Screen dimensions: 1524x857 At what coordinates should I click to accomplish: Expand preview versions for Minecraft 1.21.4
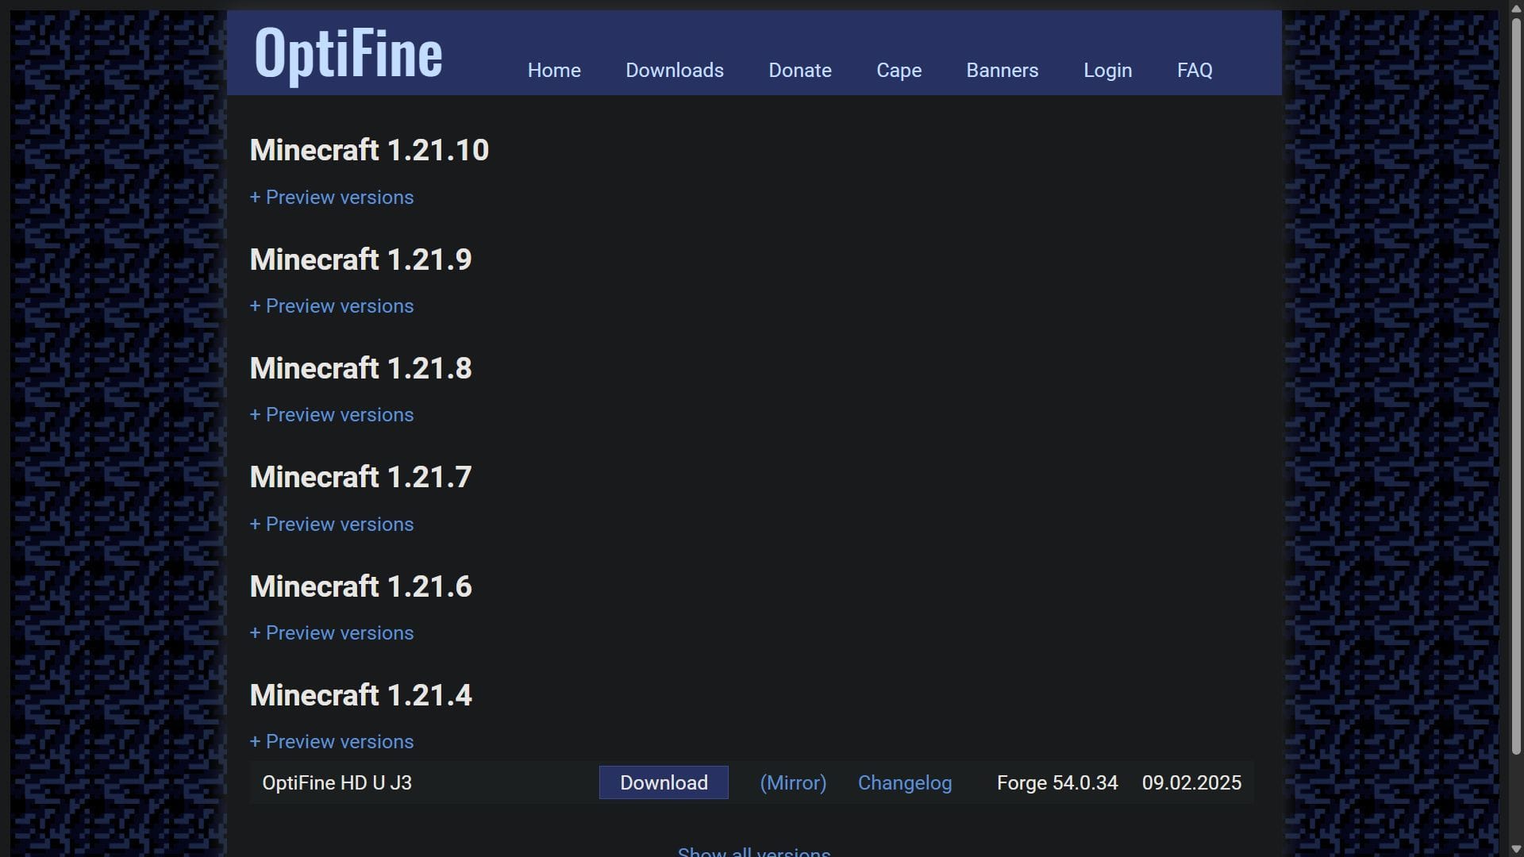[x=331, y=742]
